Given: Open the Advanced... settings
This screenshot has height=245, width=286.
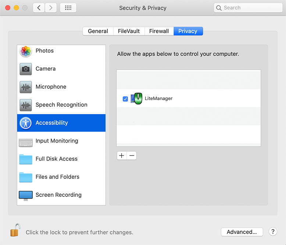Looking at the screenshot, I should click(242, 232).
